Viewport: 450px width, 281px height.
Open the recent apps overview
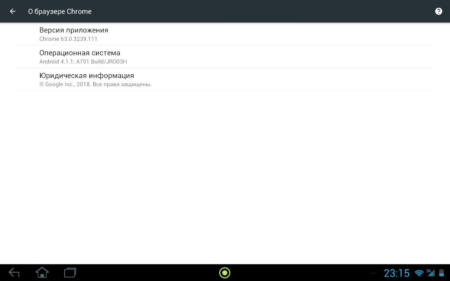pyautogui.click(x=70, y=272)
